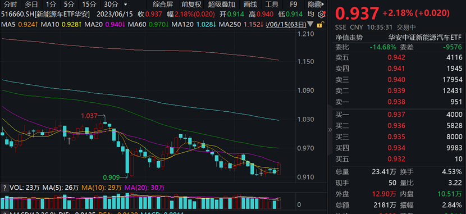This screenshot has height=214, width=466.
Task: Click the 华安中证新能源汽车ETF fund name
Action: 426,38
